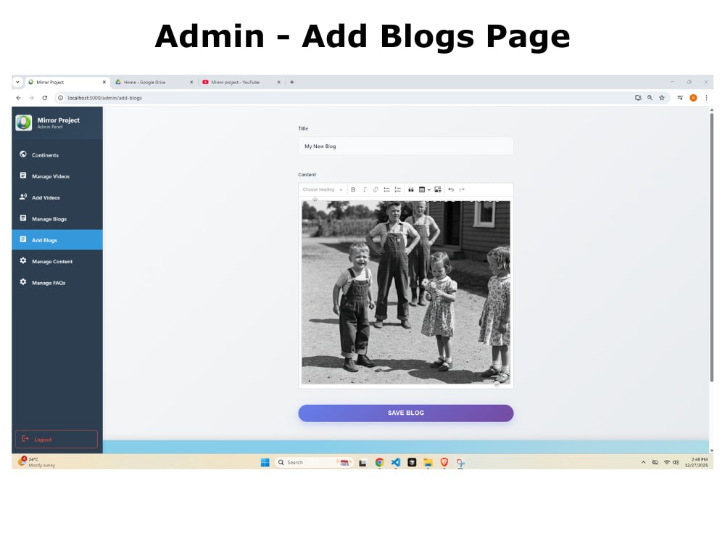725x544 pixels.
Task: Open the Chrome profile avatar
Action: [x=693, y=98]
